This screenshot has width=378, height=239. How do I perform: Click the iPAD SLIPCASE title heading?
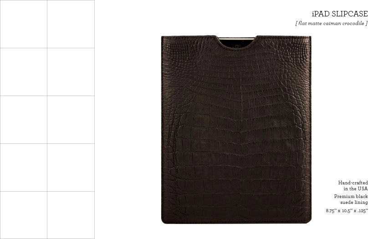(340, 14)
